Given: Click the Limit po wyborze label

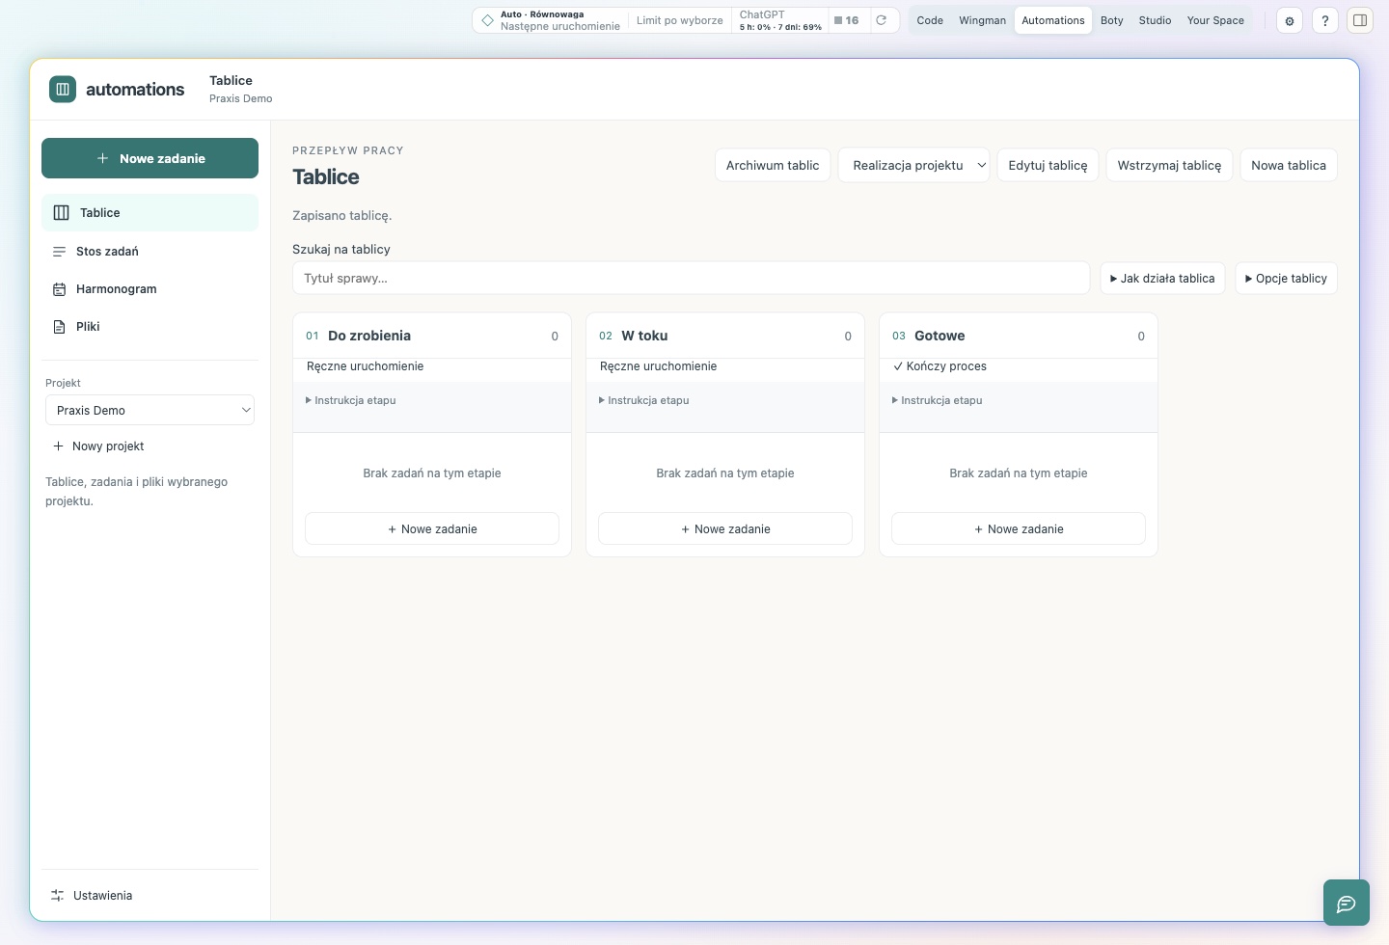Looking at the screenshot, I should pyautogui.click(x=680, y=20).
